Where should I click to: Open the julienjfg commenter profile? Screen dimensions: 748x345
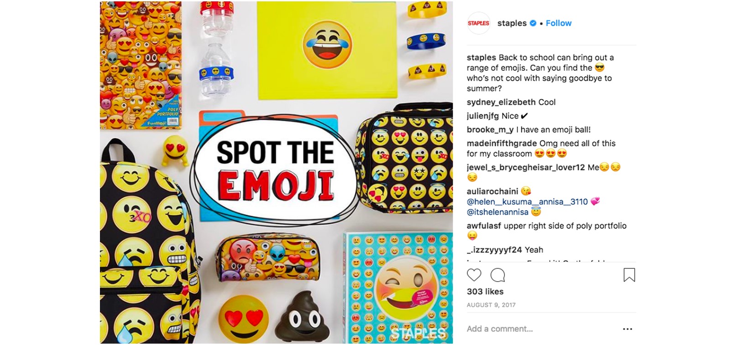[x=483, y=116]
